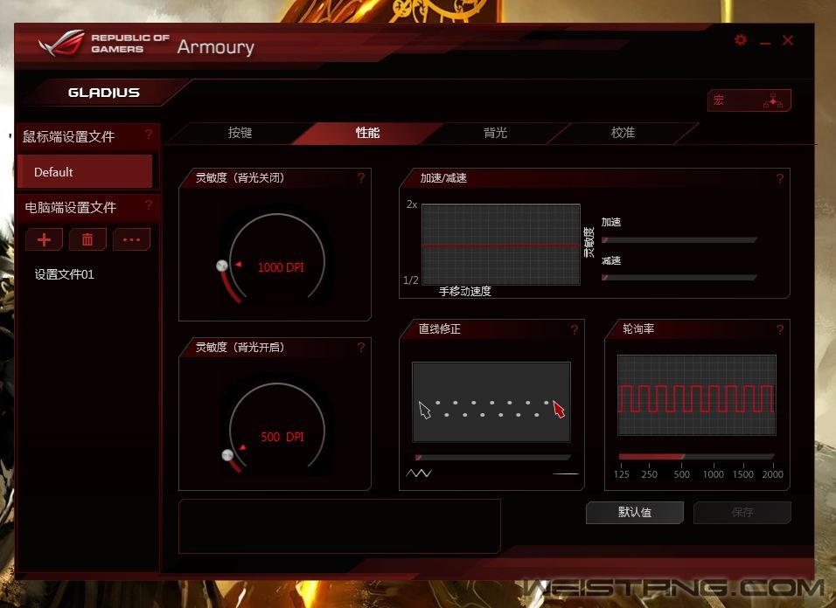Open the 宏 macro button
This screenshot has width=836, height=608.
point(749,100)
